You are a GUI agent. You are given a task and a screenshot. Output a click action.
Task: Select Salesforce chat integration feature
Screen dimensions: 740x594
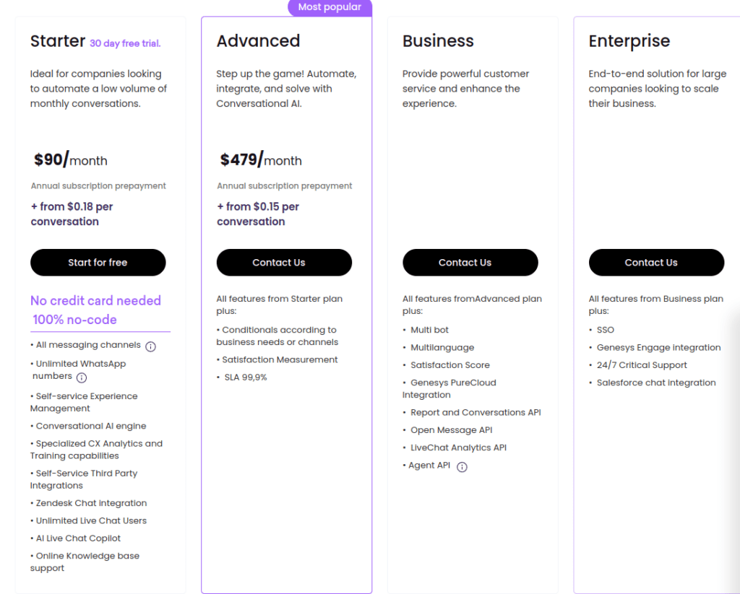click(x=653, y=383)
